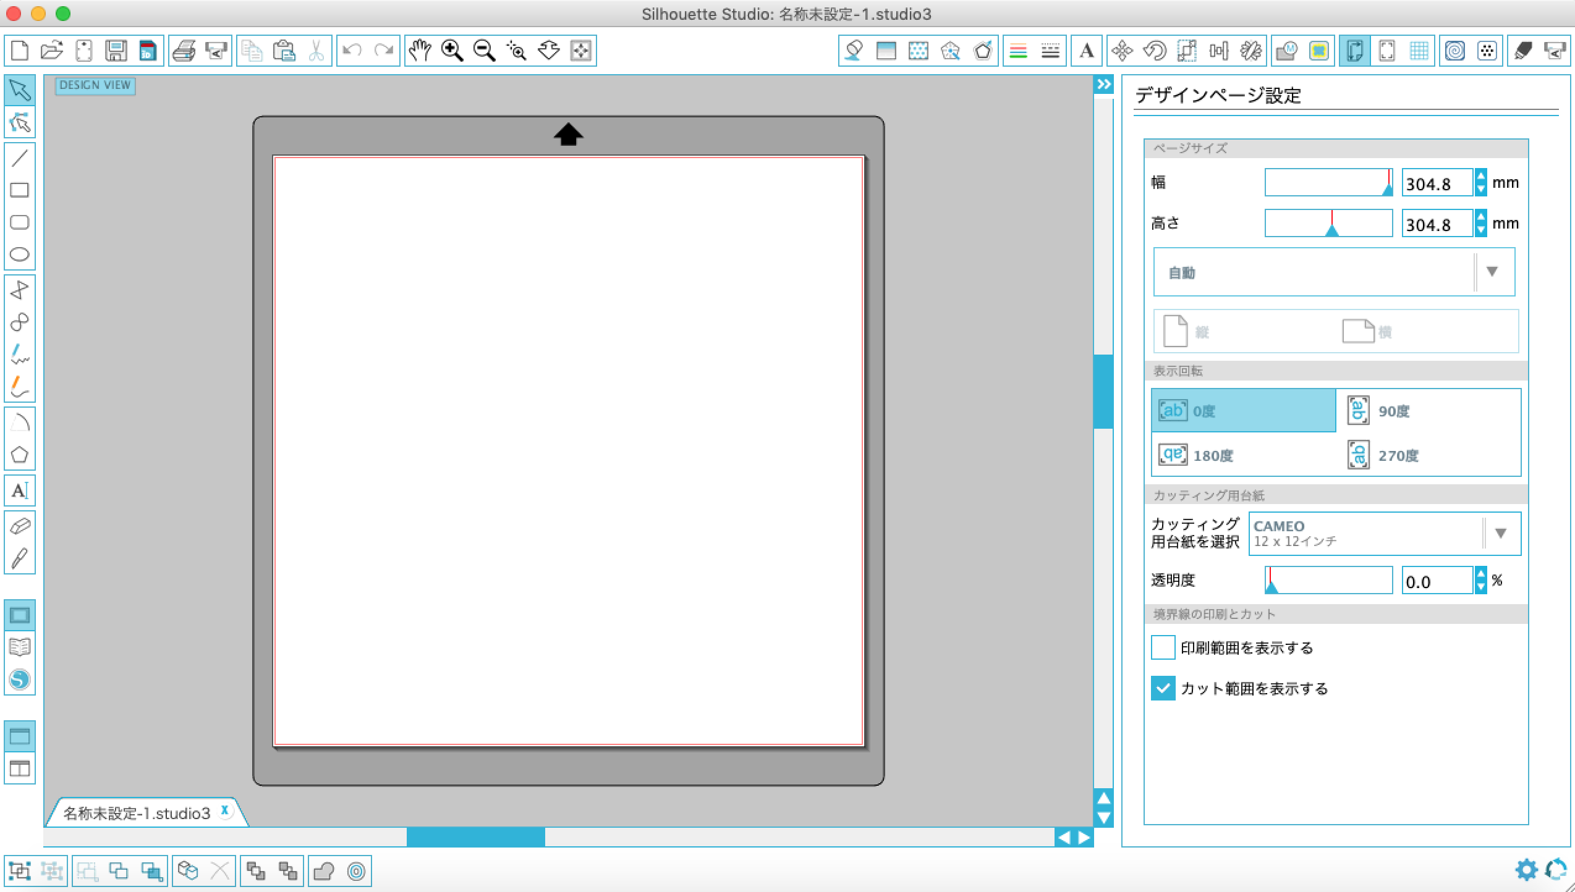Collapse right panel with double-arrow
The height and width of the screenshot is (892, 1575).
point(1104,84)
